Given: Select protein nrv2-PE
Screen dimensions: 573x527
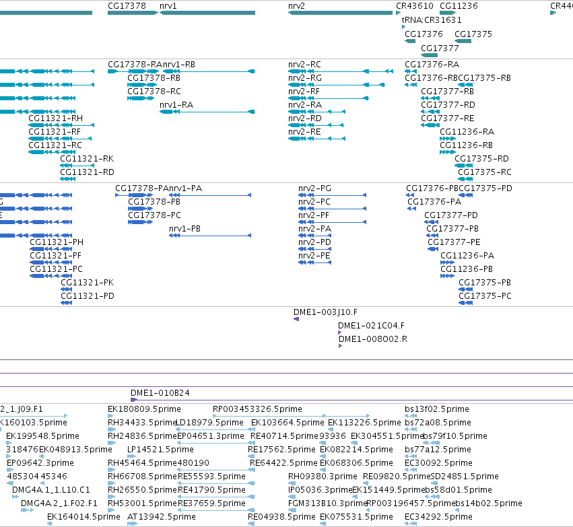Looking at the screenshot, I should (315, 262).
